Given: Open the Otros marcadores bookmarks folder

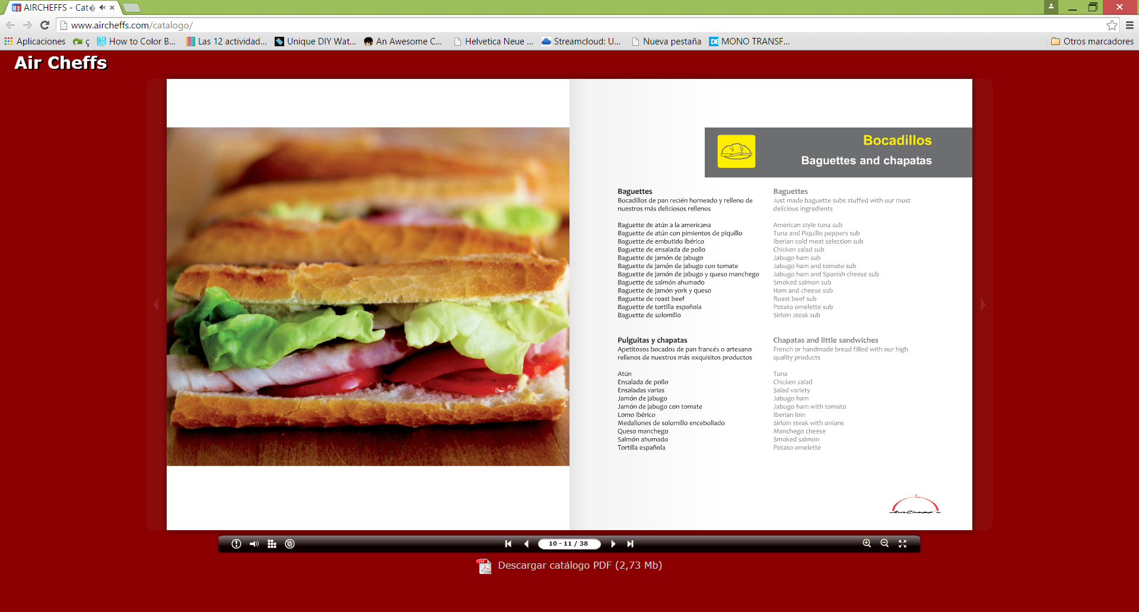Looking at the screenshot, I should click(x=1092, y=42).
